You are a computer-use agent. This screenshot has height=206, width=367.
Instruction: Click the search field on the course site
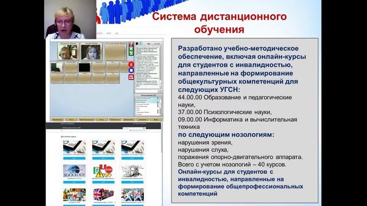[133, 128]
